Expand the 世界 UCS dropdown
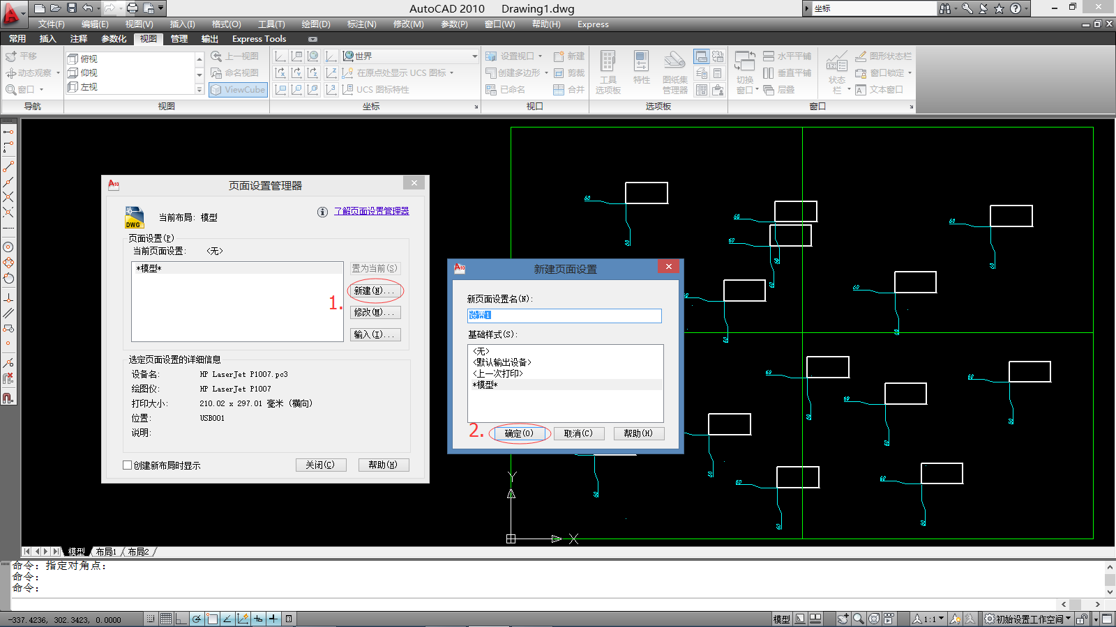The height and width of the screenshot is (627, 1116). click(x=474, y=56)
